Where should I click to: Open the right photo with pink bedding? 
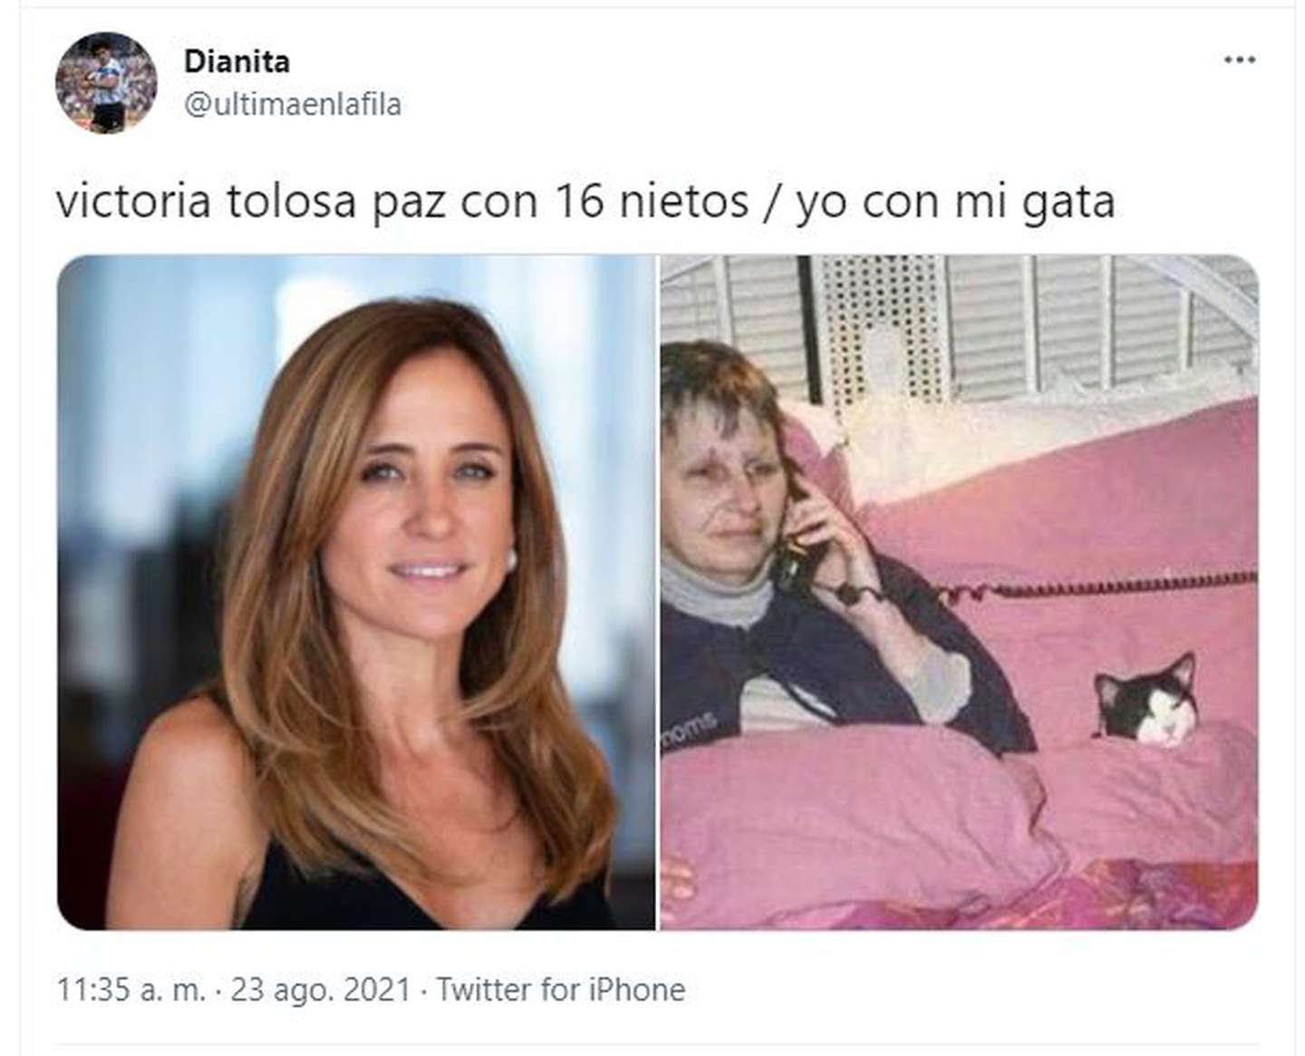pos(959,592)
